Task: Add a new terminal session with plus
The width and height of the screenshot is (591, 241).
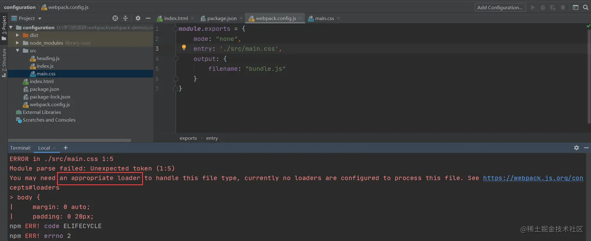Action: [x=66, y=148]
